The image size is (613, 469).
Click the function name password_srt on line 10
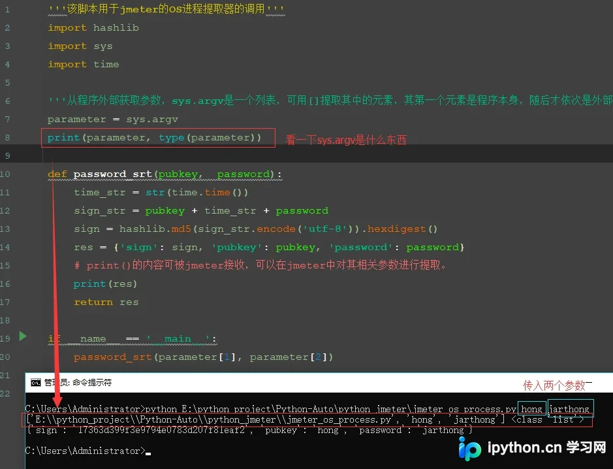tap(112, 174)
